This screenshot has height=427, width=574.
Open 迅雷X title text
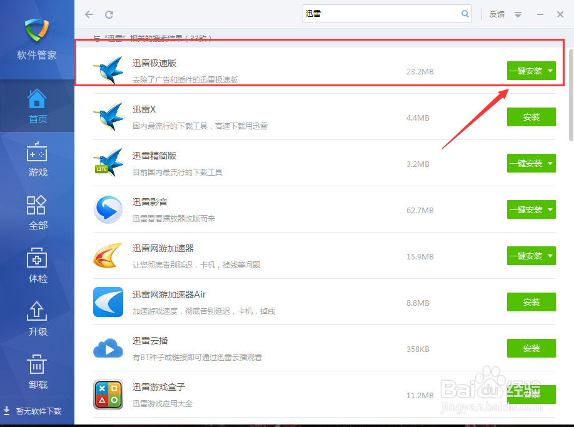144,109
